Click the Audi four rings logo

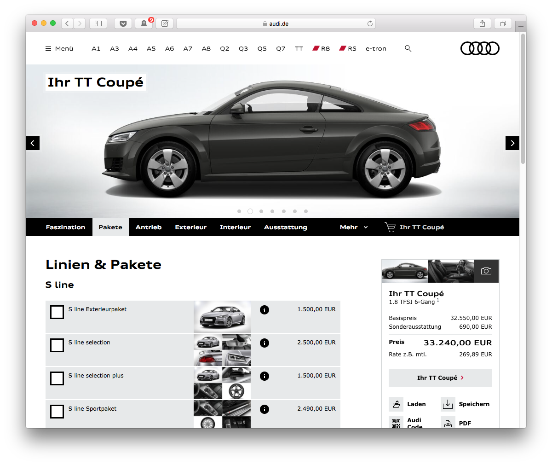[x=480, y=48]
